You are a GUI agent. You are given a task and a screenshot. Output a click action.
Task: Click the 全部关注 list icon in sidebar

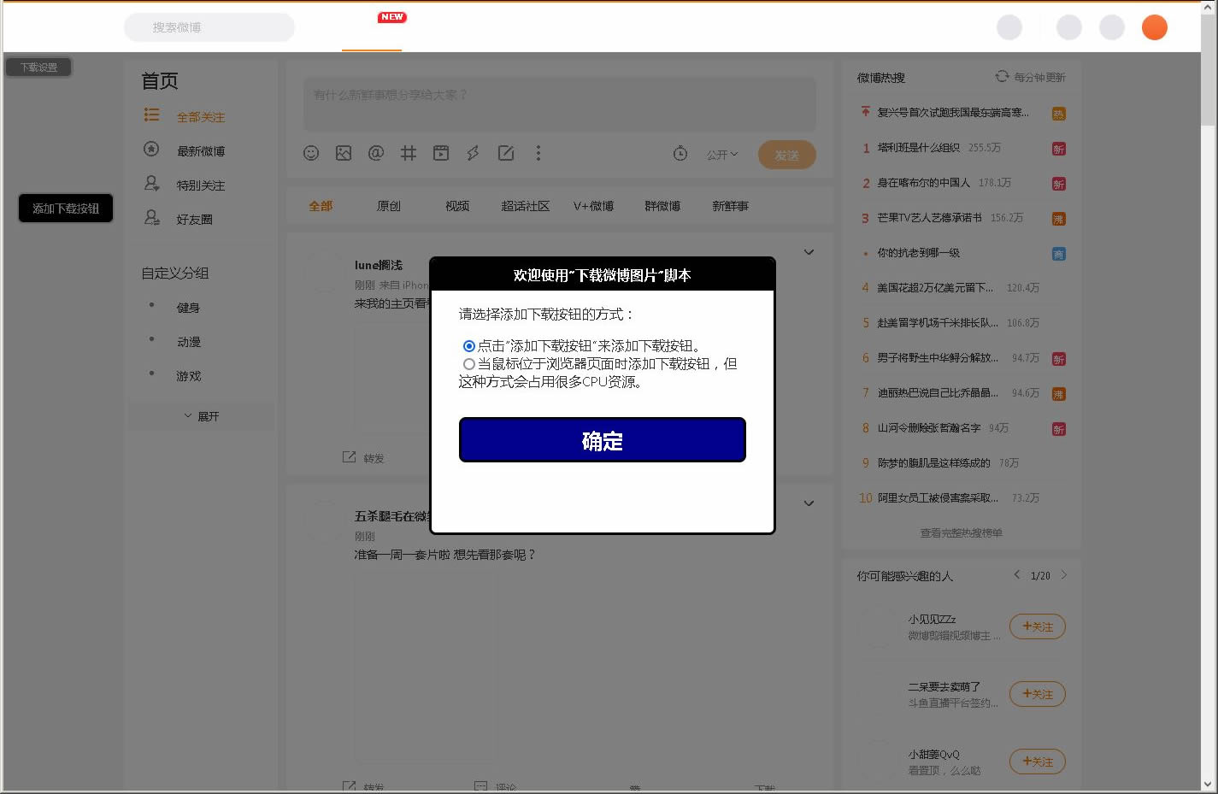click(151, 115)
